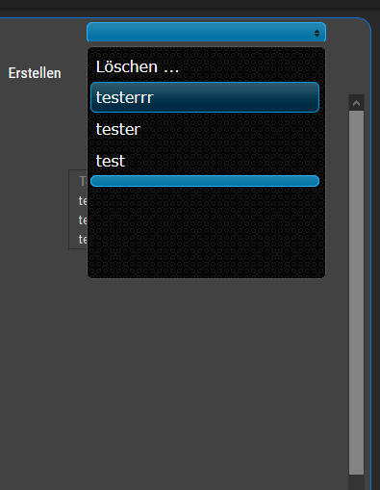Viewport: 380px width, 490px height.
Task: Click the empty dotted area of the open list
Action: click(206, 232)
